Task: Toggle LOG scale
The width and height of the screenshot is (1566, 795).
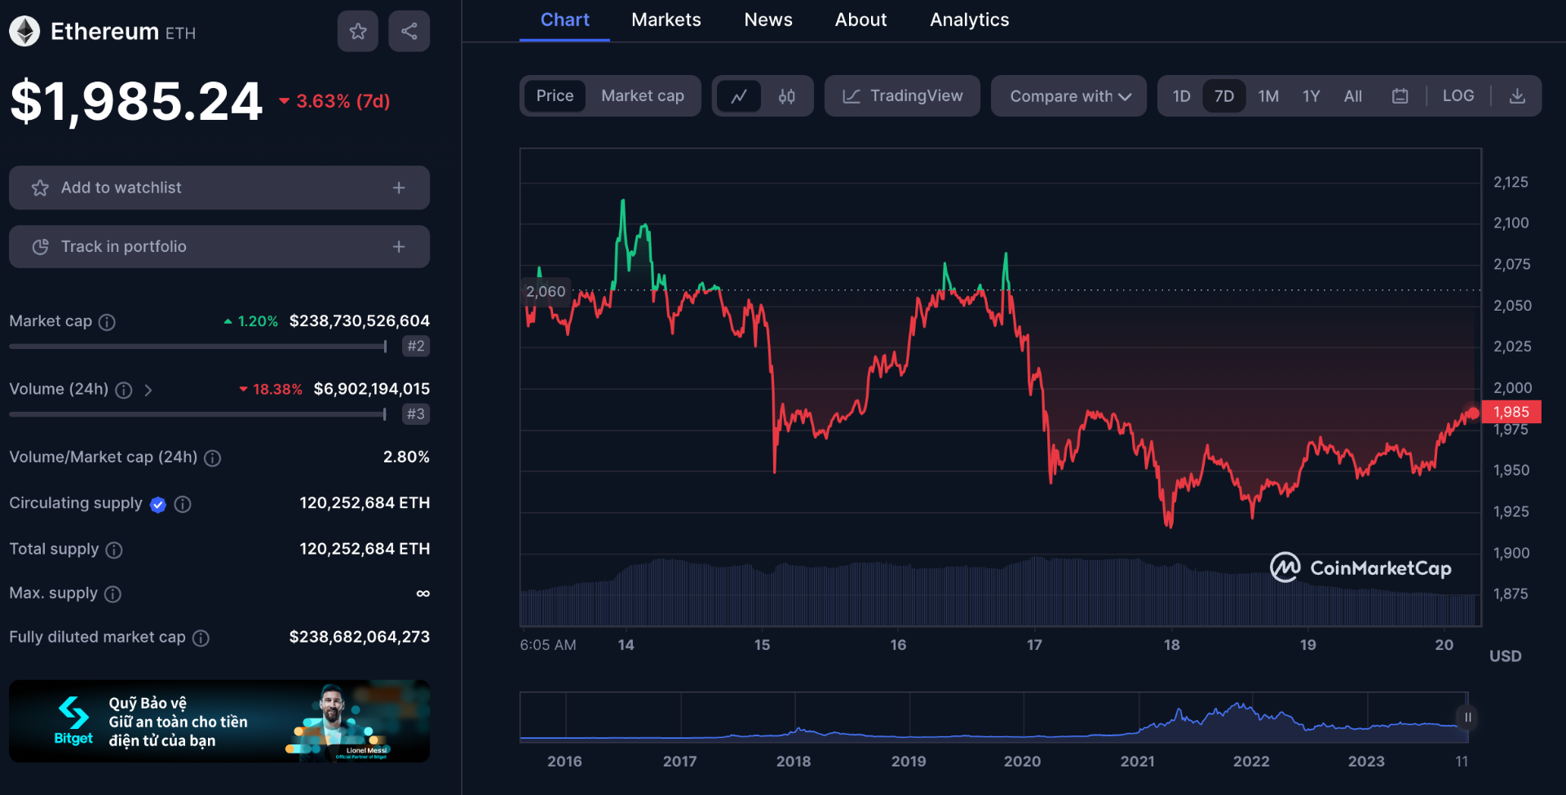Action: coord(1458,96)
